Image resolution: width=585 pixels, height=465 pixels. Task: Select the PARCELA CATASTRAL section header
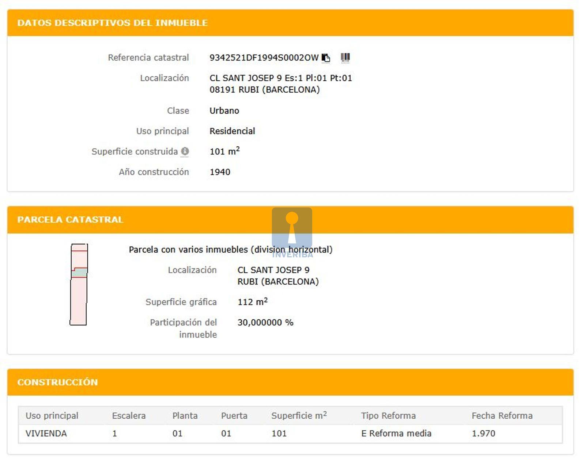(x=70, y=219)
